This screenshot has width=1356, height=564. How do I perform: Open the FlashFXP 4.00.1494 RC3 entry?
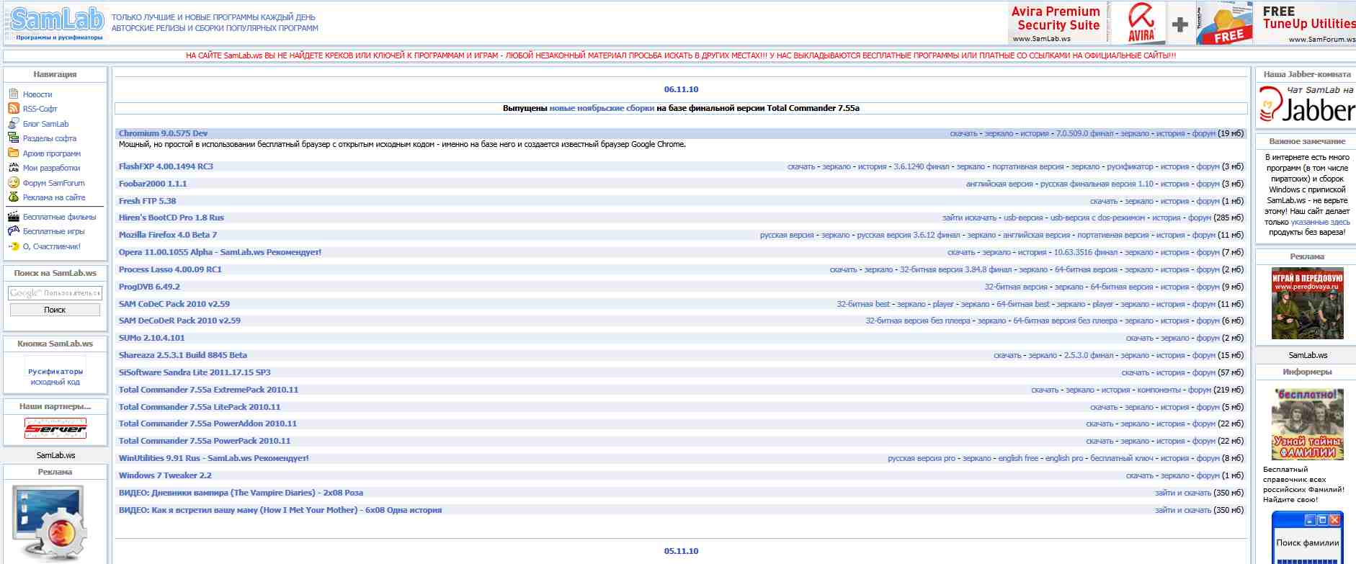coord(166,166)
